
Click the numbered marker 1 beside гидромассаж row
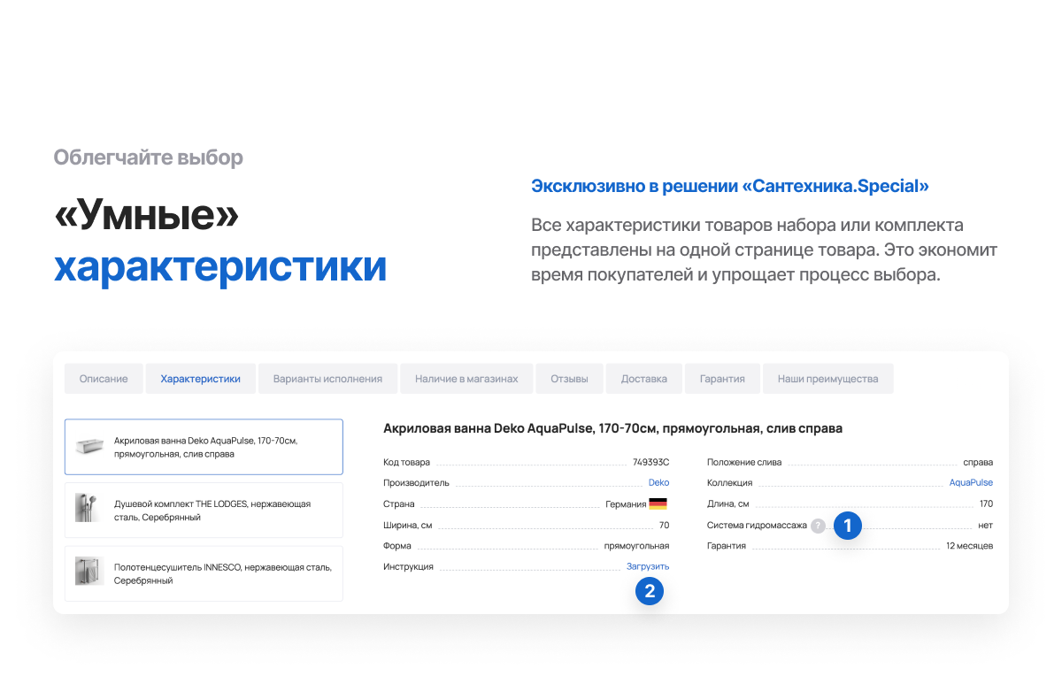tap(847, 525)
